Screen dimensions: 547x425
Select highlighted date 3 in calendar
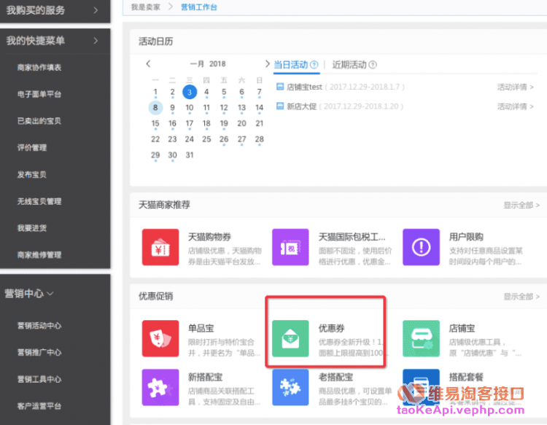click(x=190, y=92)
